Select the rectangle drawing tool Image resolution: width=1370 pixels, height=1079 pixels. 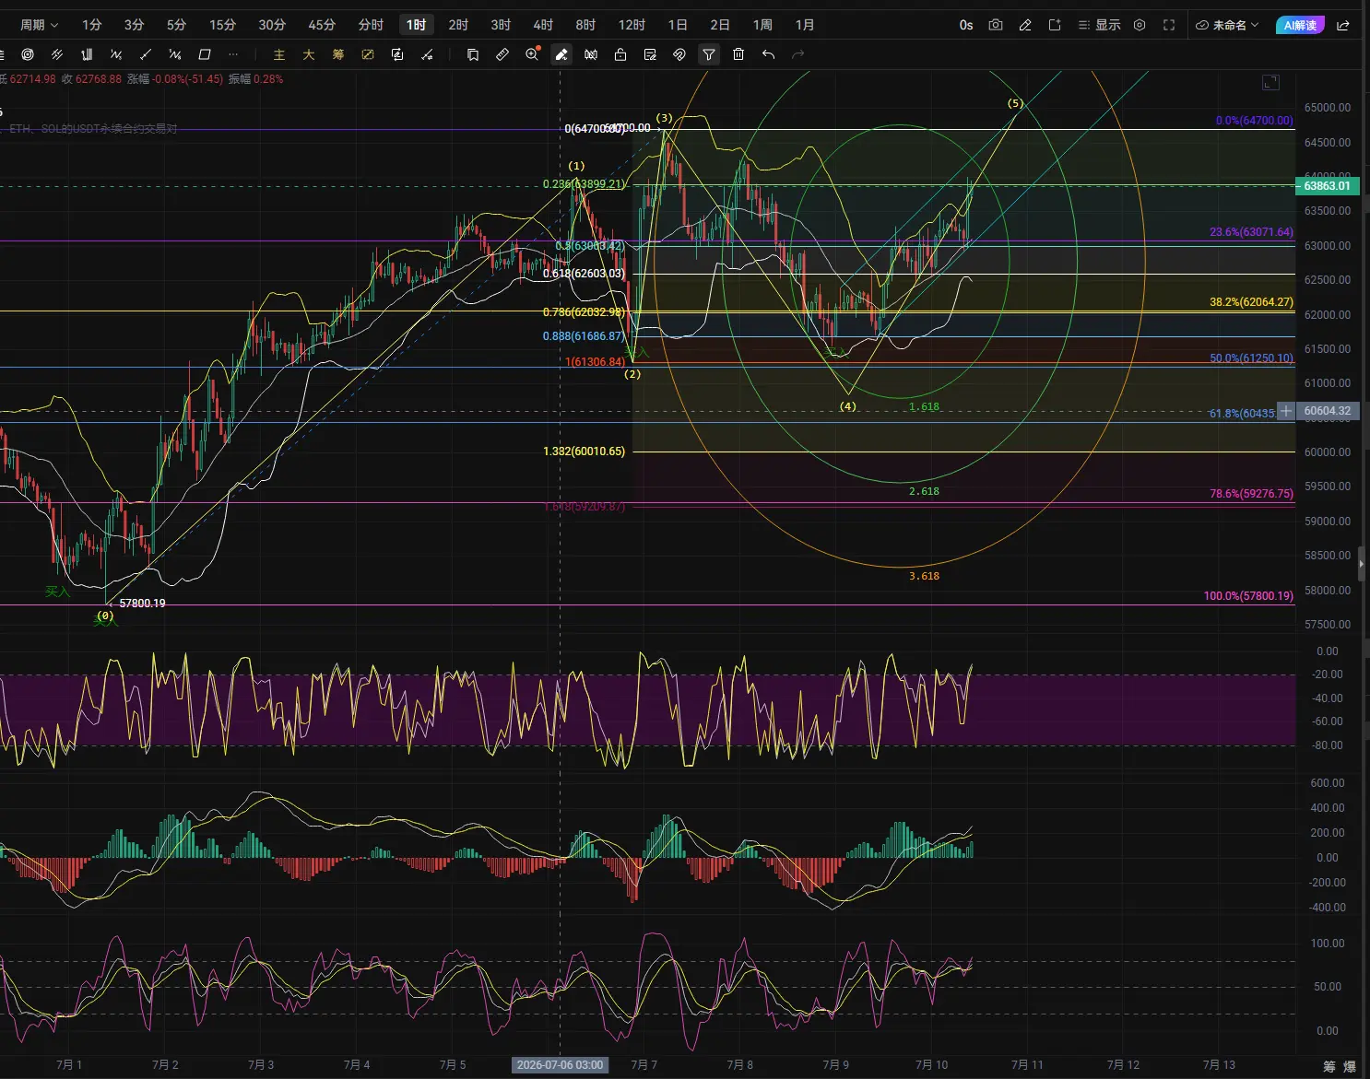pyautogui.click(x=205, y=54)
